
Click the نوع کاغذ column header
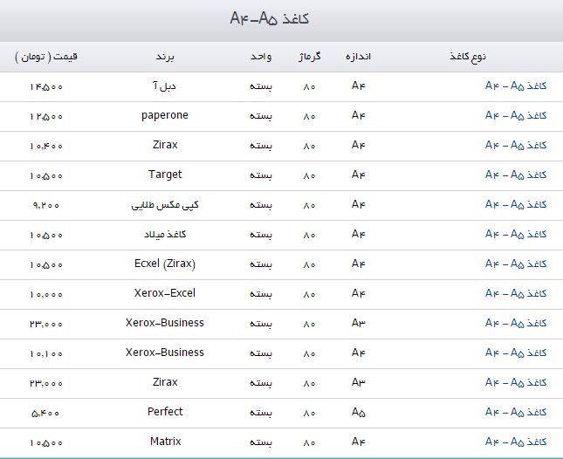pyautogui.click(x=468, y=57)
